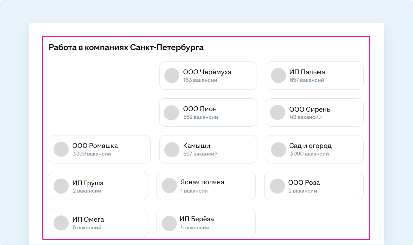This screenshot has width=413, height=245.
Task: Click the ООО Роза logo placeholder
Action: click(278, 186)
